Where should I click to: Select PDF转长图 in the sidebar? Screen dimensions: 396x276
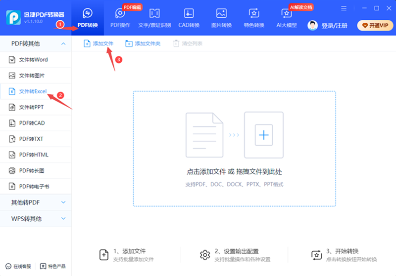click(36, 171)
